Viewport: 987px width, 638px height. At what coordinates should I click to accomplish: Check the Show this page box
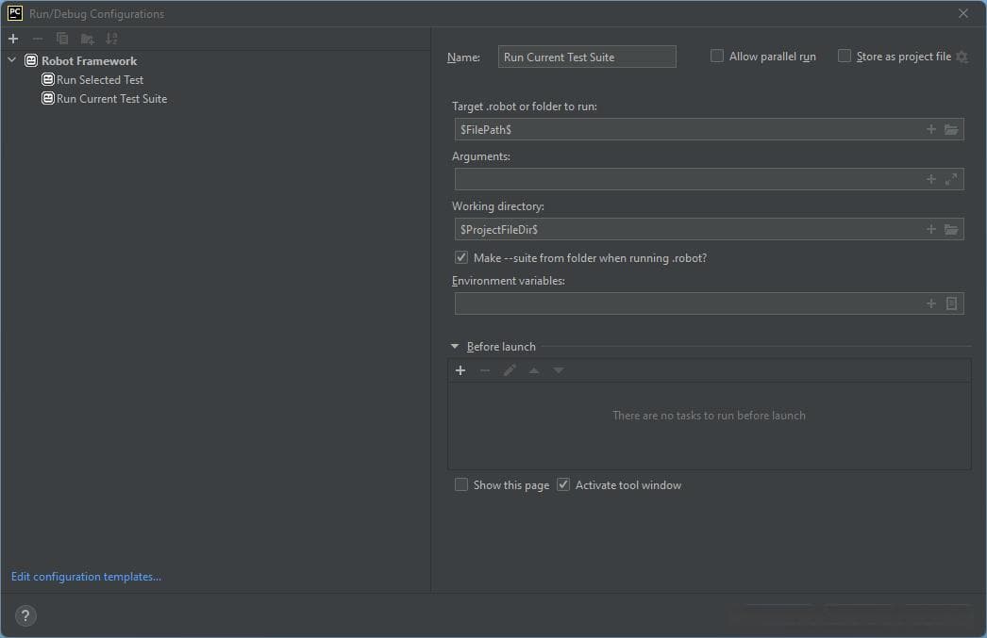pyautogui.click(x=461, y=484)
